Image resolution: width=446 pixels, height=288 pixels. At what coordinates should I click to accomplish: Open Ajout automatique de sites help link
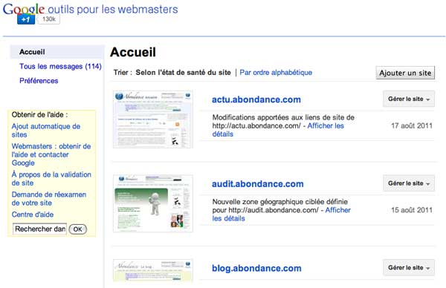click(46, 131)
